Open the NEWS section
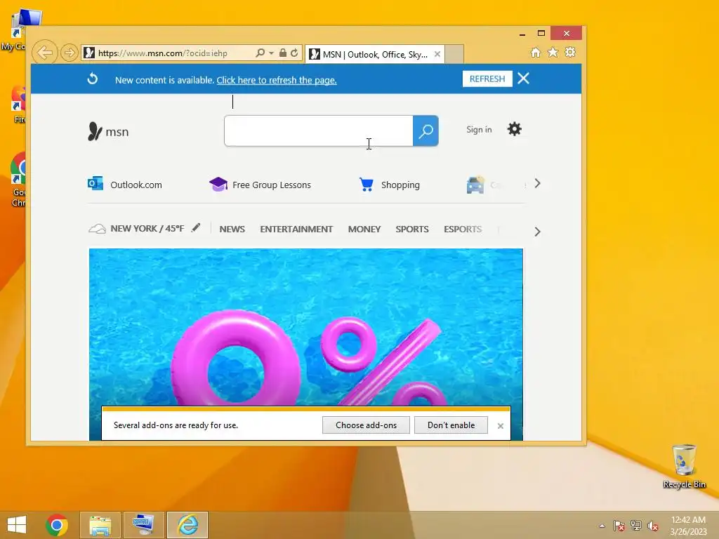Screen dimensions: 719x539 click(232, 229)
